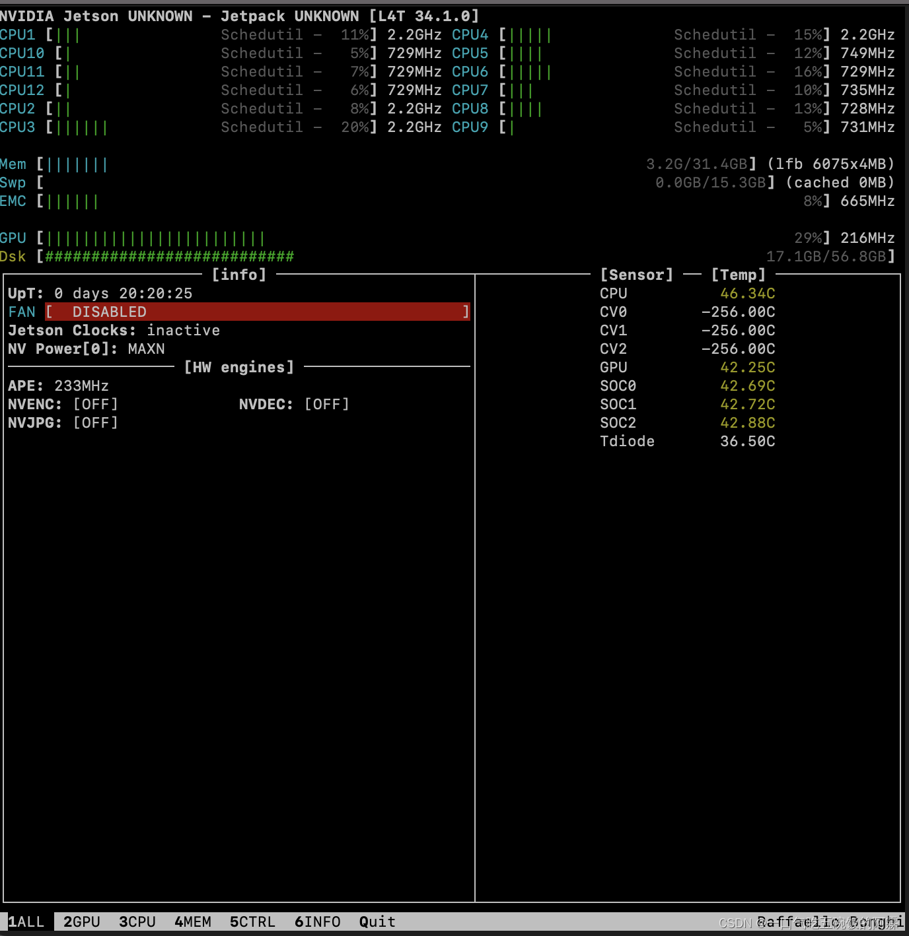Go to the 4MEM tab
This screenshot has width=909, height=936.
193,921
